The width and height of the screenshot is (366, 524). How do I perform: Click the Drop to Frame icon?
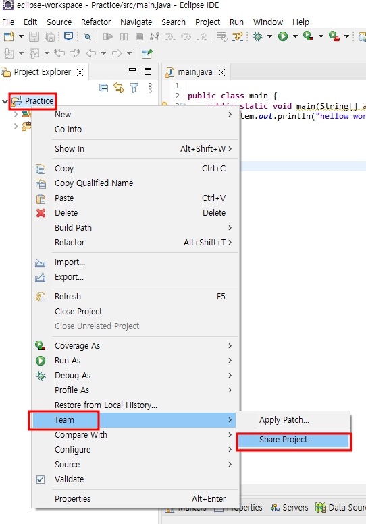pos(221,36)
